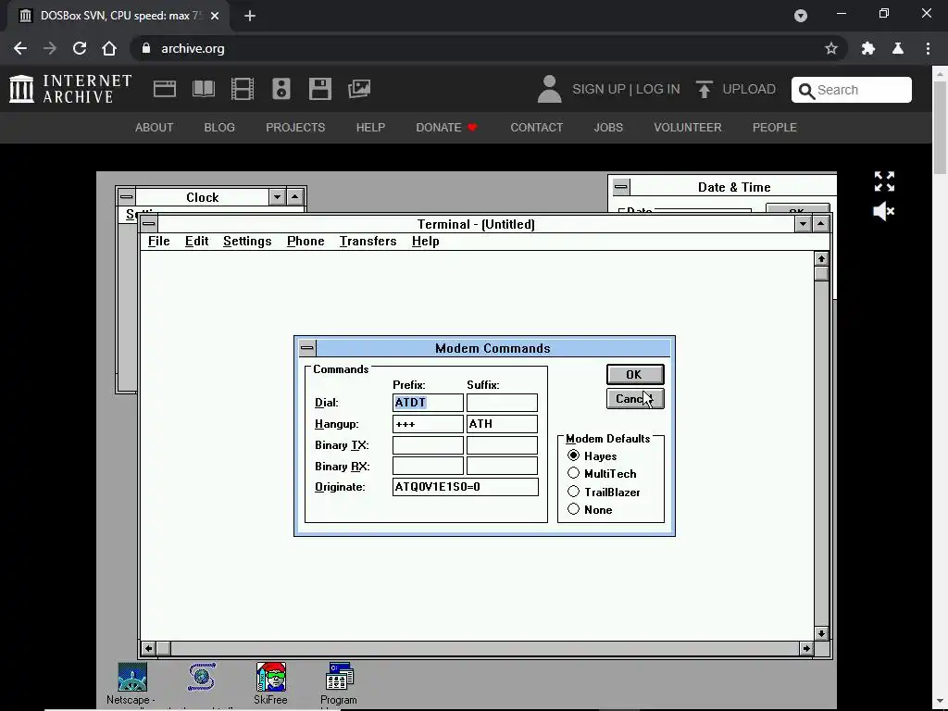Click the Binary TX suffix field
The image size is (948, 711).
click(x=502, y=445)
